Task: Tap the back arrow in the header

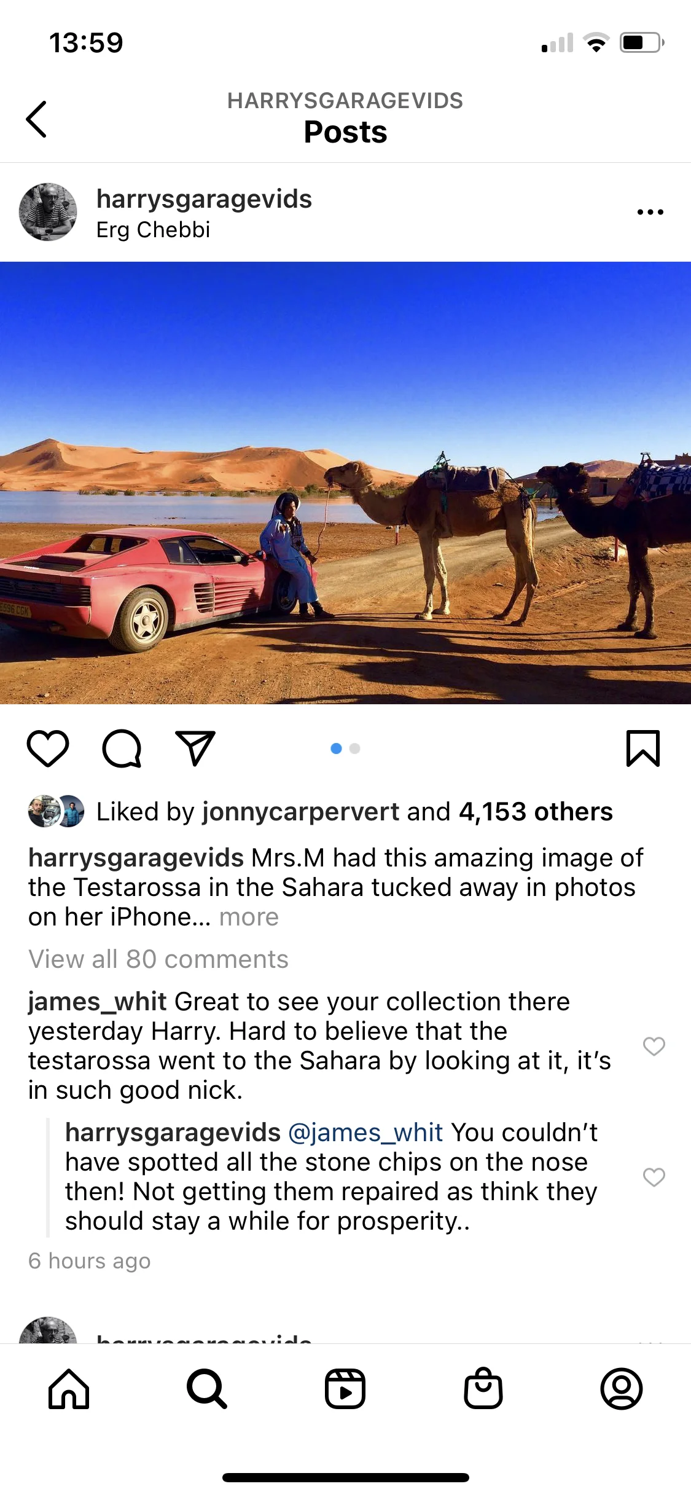Action: click(36, 119)
